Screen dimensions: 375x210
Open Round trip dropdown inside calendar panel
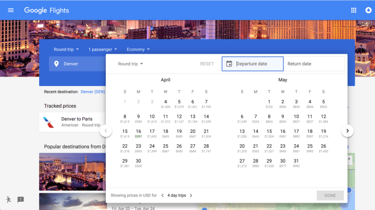click(x=130, y=64)
